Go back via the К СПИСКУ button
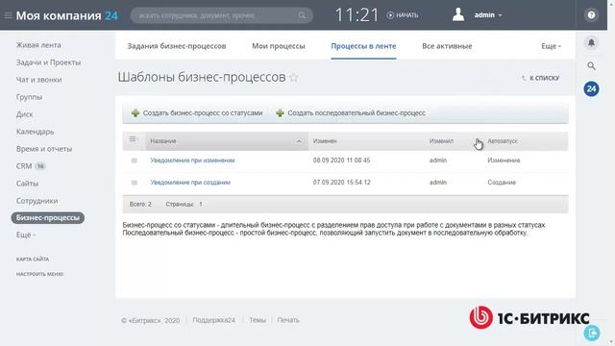 pos(540,78)
